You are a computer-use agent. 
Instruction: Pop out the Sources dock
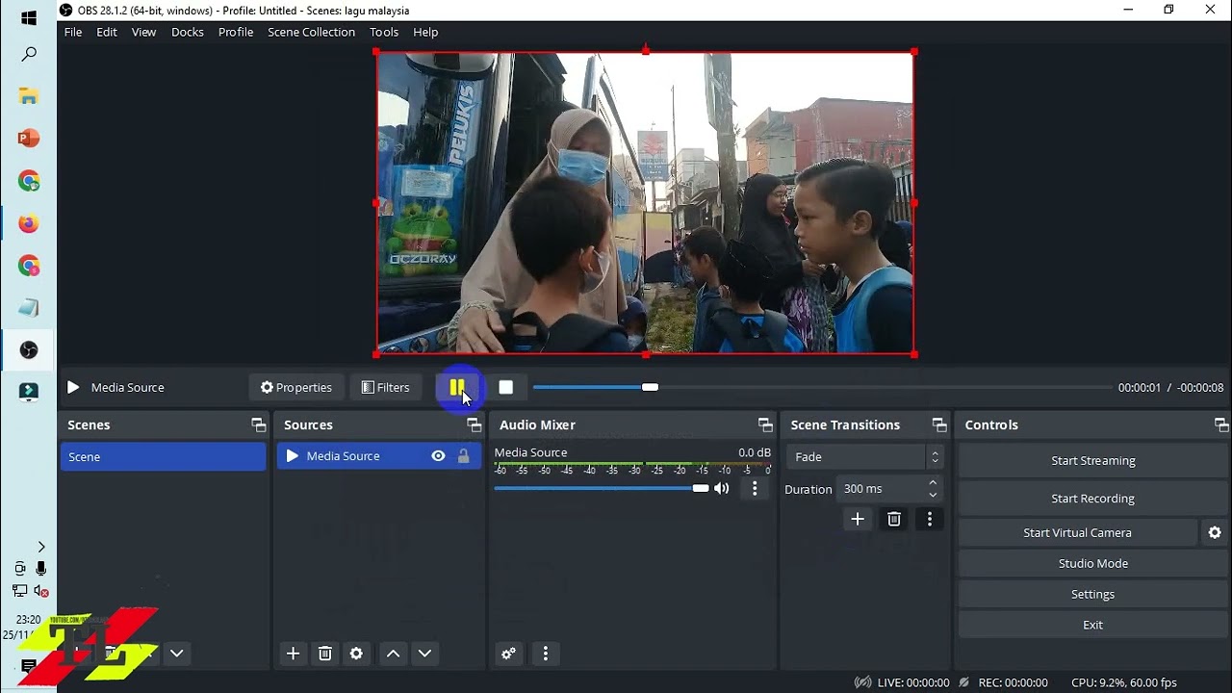pyautogui.click(x=474, y=424)
